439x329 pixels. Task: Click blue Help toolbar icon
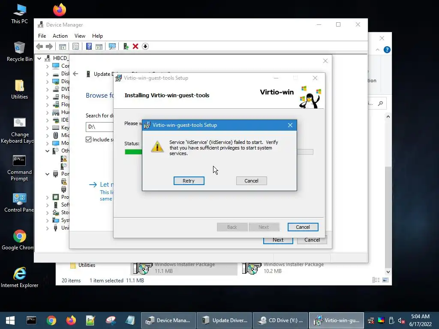89,46
